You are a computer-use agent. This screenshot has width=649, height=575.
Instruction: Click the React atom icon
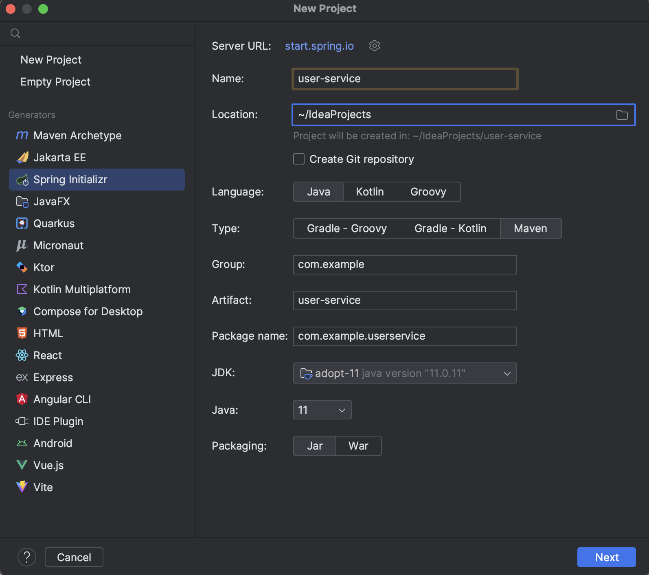22,355
